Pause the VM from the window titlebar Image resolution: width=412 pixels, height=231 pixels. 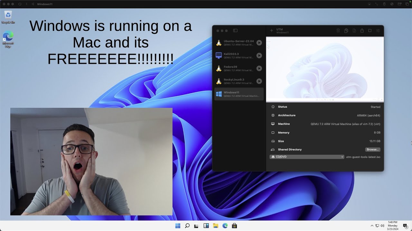pyautogui.click(x=26, y=4)
